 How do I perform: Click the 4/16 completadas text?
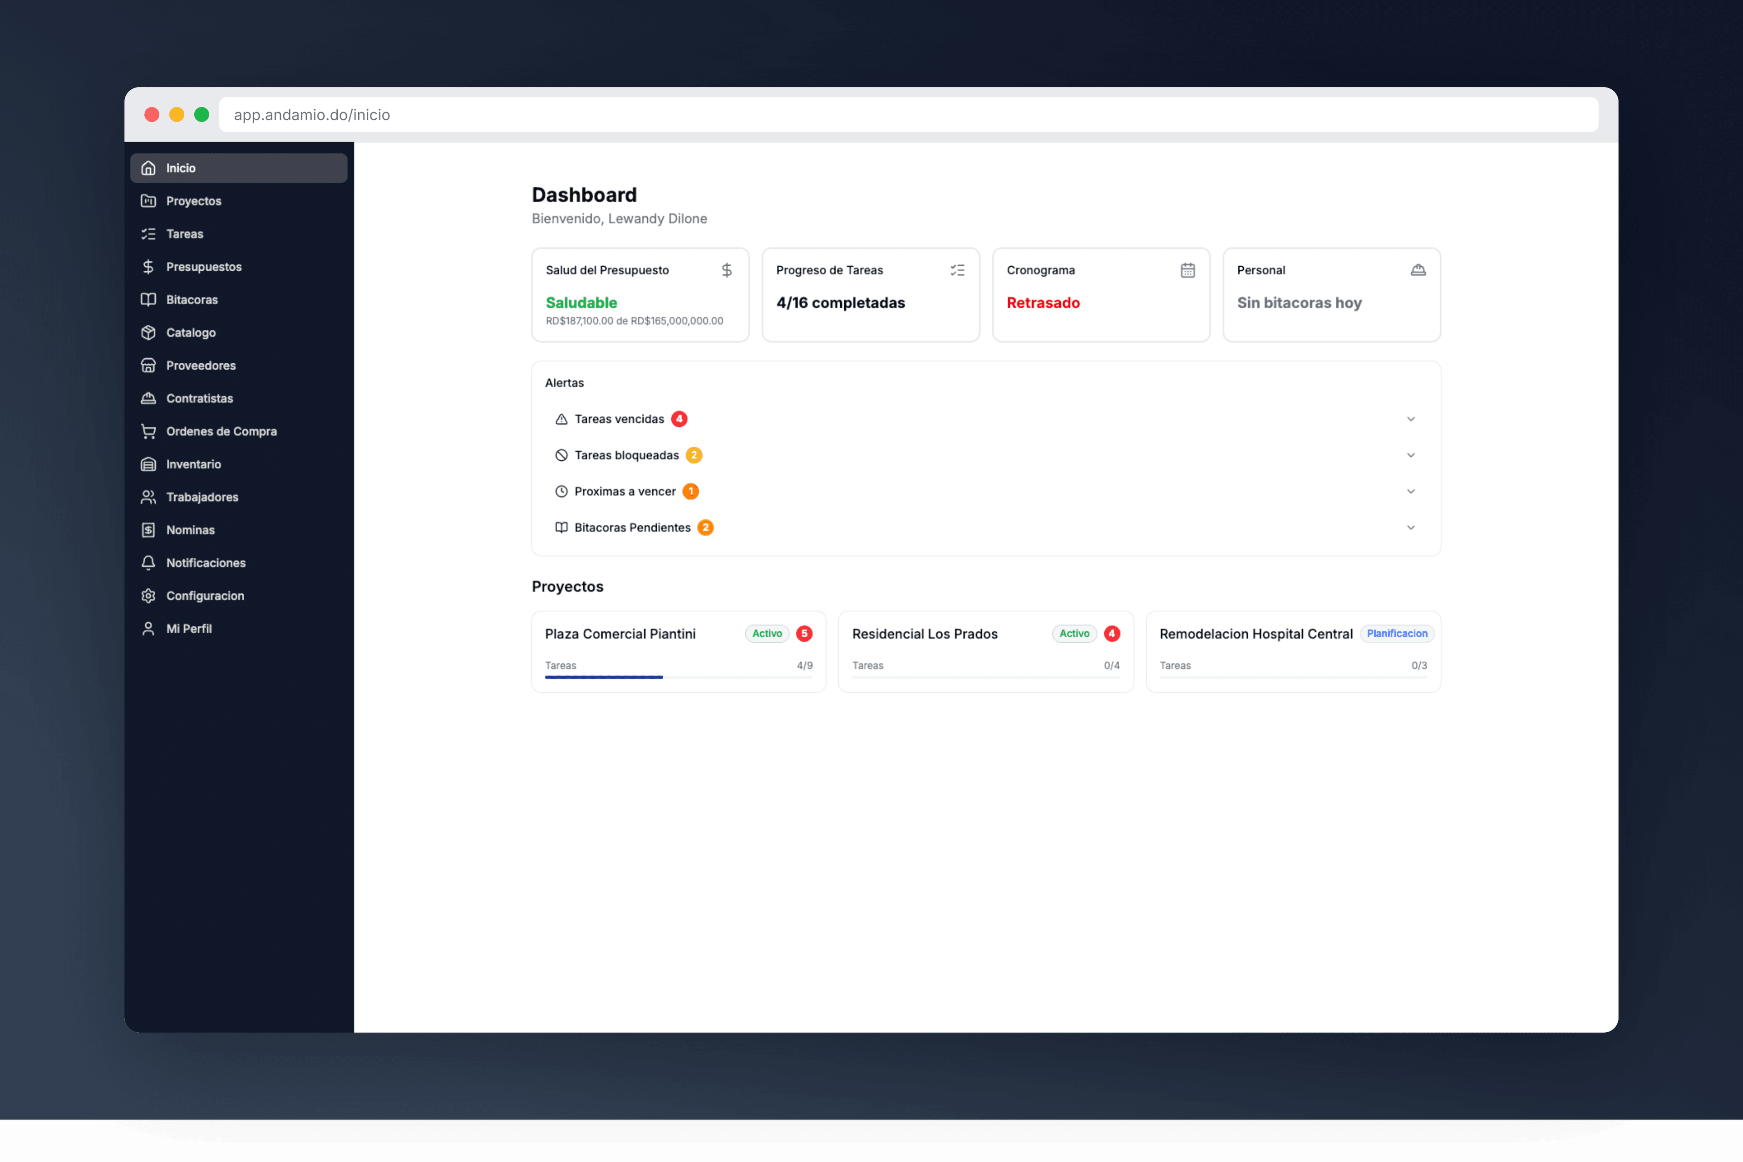(840, 303)
